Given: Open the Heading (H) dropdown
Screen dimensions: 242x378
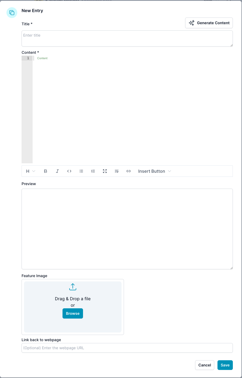Looking at the screenshot, I should [30, 171].
